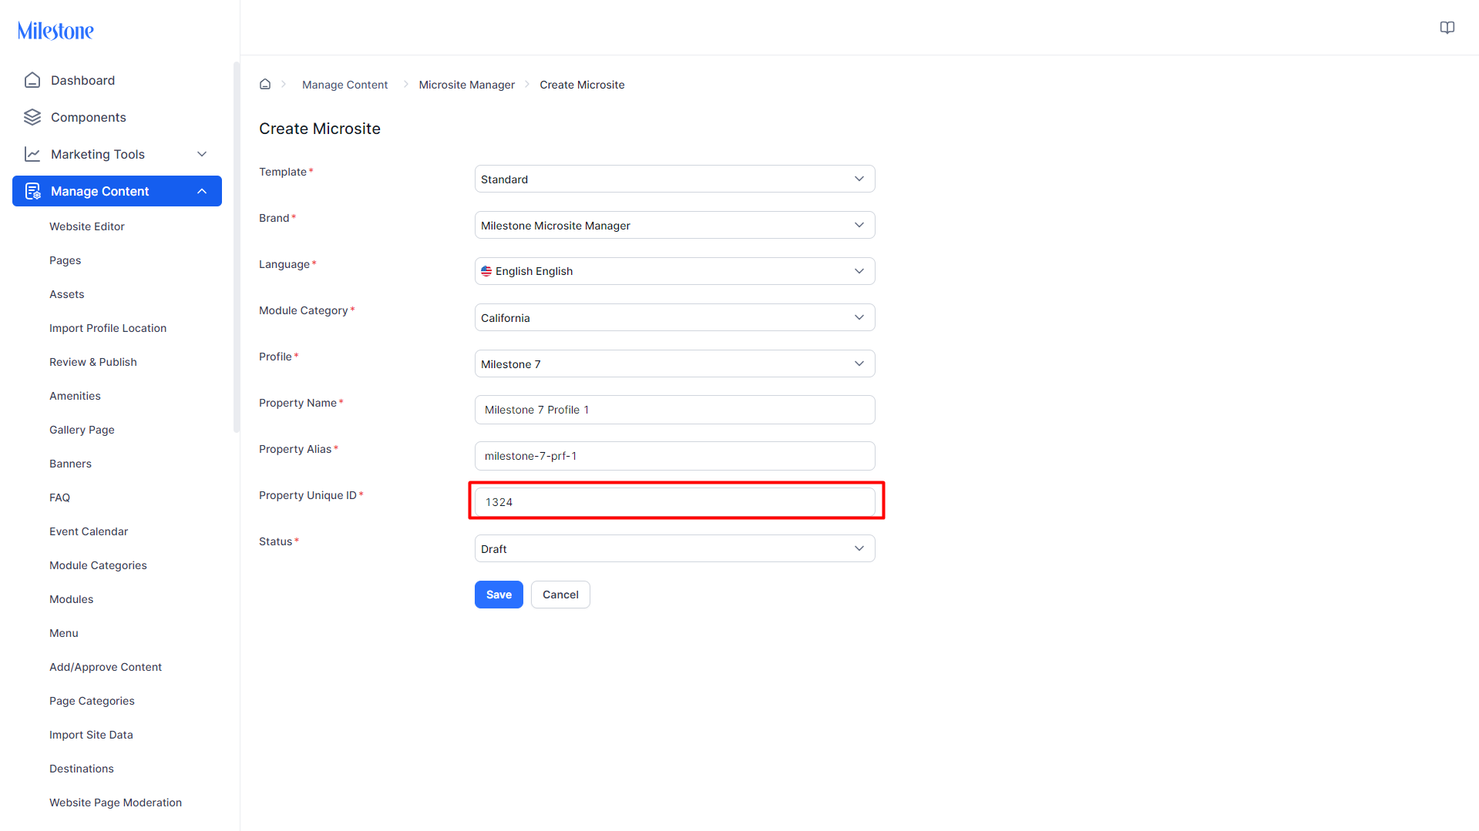Go to Banners in sidebar
The image size is (1479, 831).
[70, 464]
